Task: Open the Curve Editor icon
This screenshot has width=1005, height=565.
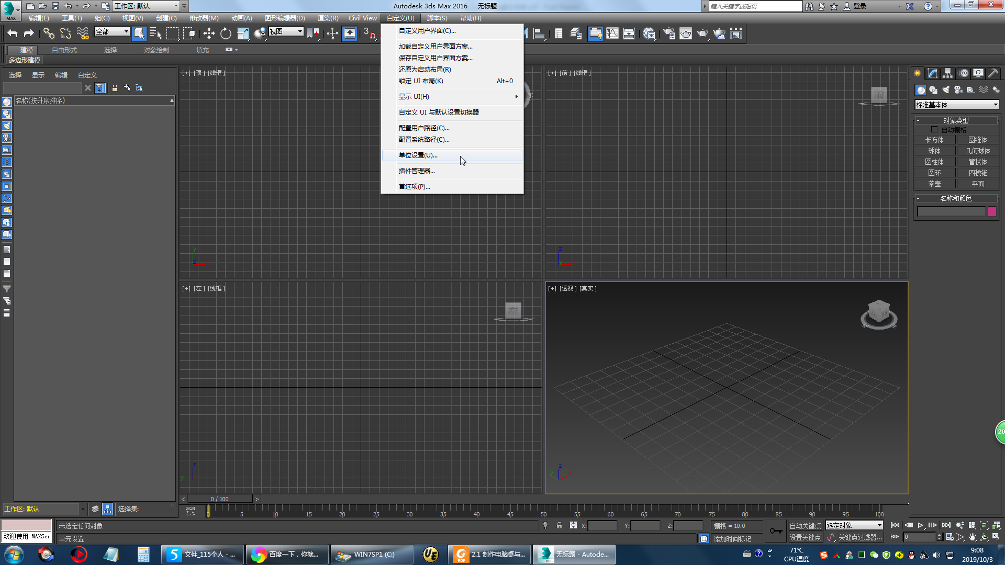Action: coord(612,34)
